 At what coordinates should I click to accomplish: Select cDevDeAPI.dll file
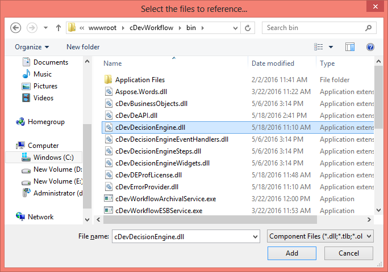click(x=136, y=115)
